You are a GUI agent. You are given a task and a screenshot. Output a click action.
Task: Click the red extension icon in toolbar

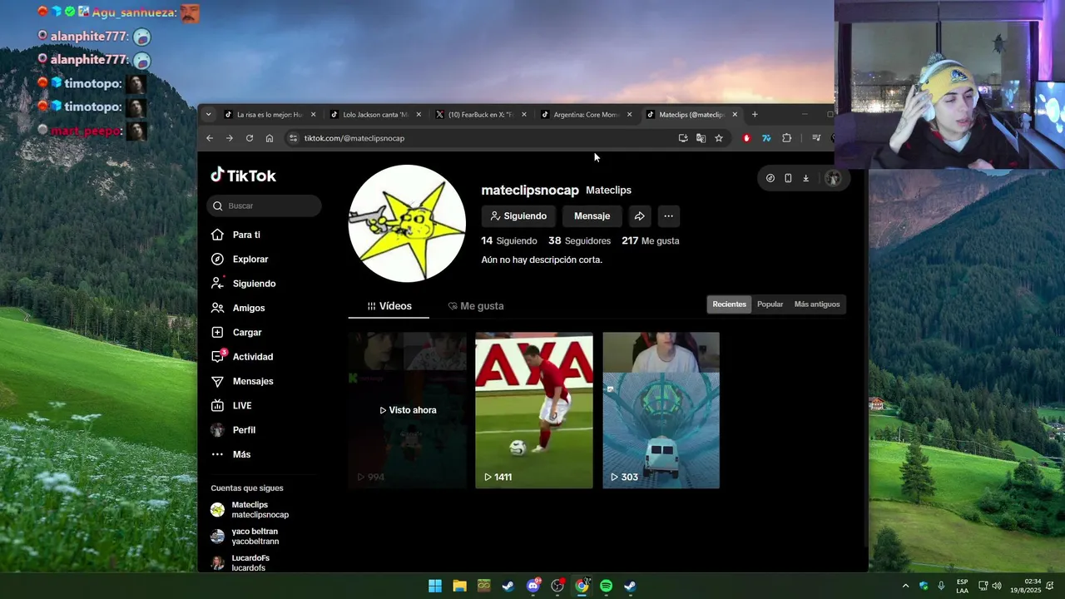[746, 138]
